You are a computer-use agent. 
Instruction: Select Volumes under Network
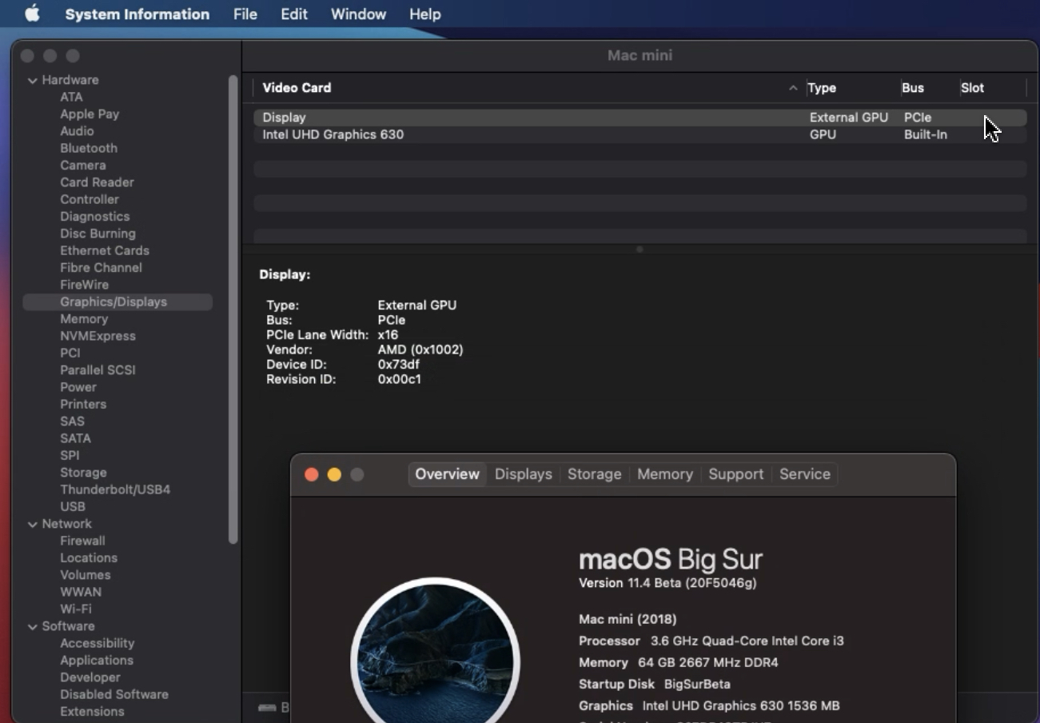click(x=86, y=575)
